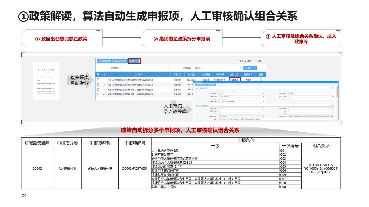Click the https URL field in dialog
Image resolution: width=369 pixels, height=207 pixels.
pos(311,116)
